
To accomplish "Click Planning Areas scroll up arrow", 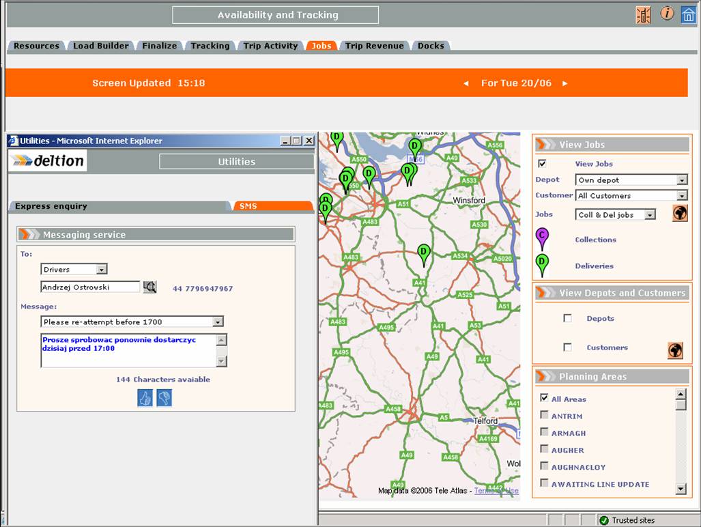I will (x=681, y=394).
